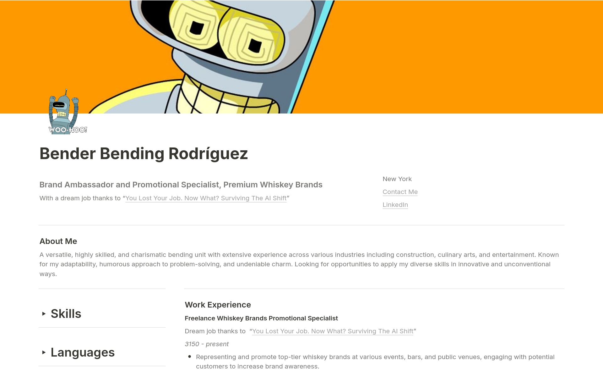The height and width of the screenshot is (377, 603).
Task: Click the Brand Ambassador subtitle heading
Action: click(x=181, y=185)
